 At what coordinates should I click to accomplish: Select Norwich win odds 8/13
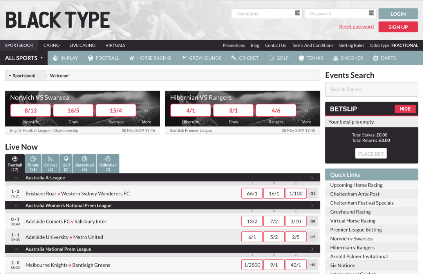31,110
